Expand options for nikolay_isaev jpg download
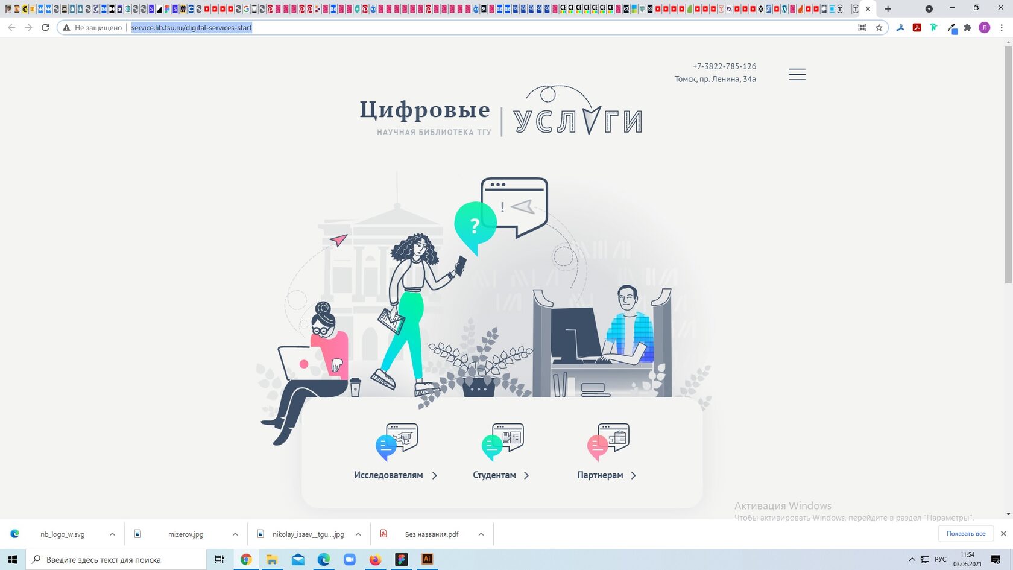Viewport: 1013px width, 570px height. 358,534
